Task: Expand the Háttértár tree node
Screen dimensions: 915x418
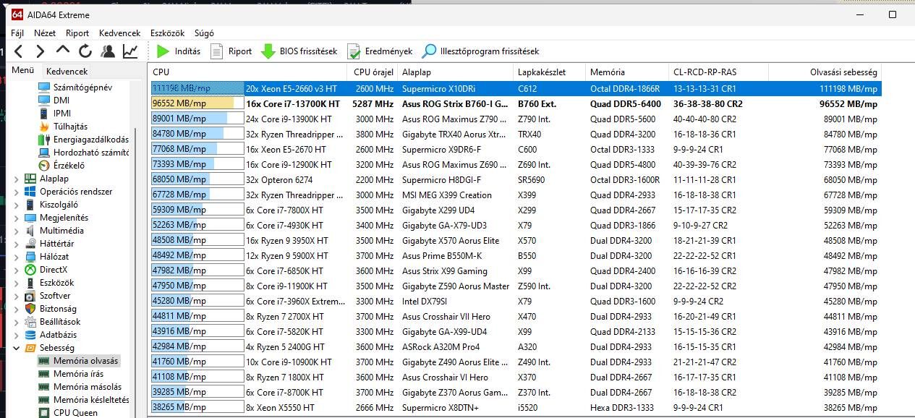Action: (17, 244)
